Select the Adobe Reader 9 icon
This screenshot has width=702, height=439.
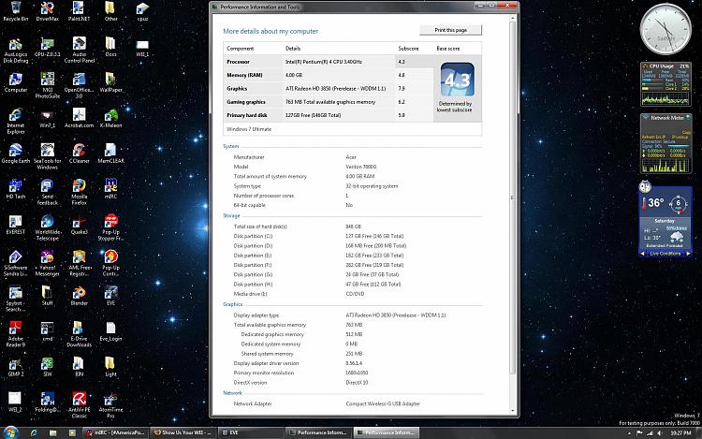point(16,334)
